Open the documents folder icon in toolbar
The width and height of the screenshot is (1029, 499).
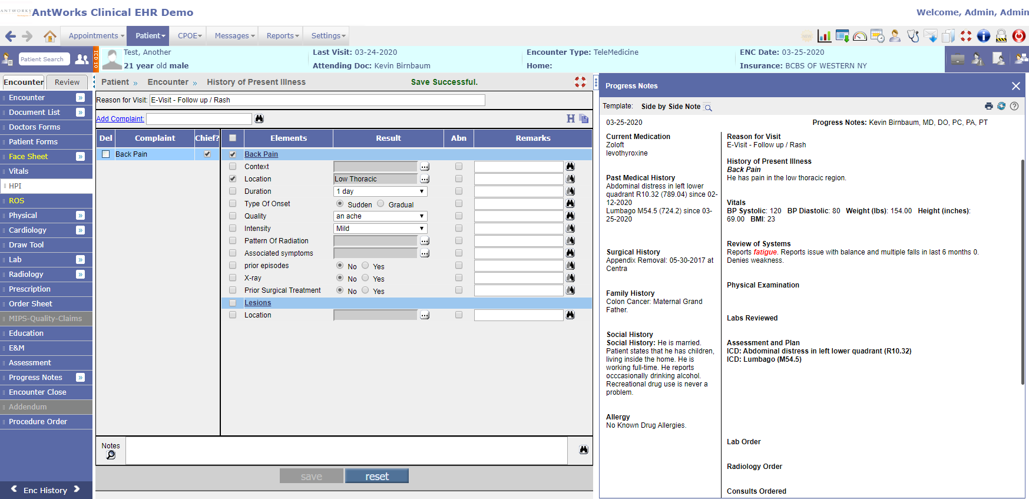[x=948, y=36]
